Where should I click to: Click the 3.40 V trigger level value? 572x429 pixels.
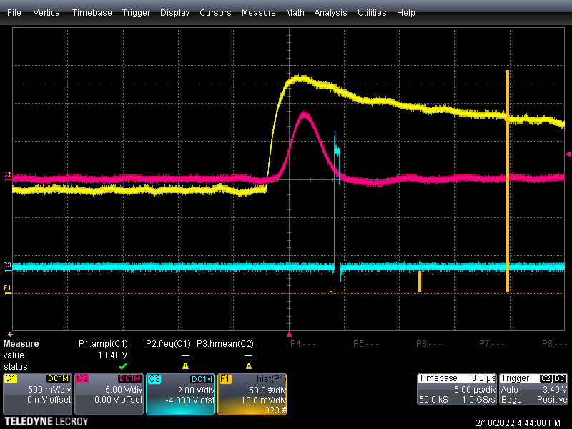click(555, 389)
